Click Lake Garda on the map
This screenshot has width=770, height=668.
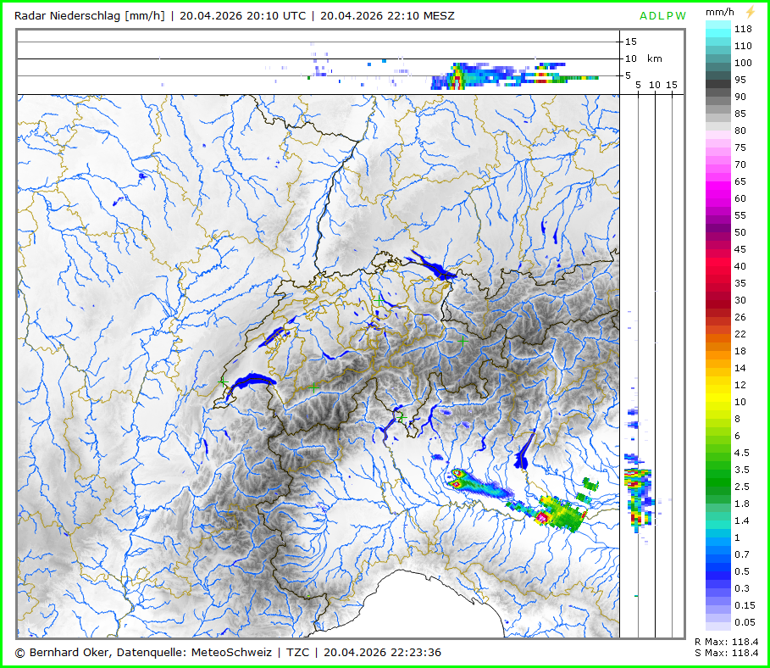pyautogui.click(x=524, y=452)
